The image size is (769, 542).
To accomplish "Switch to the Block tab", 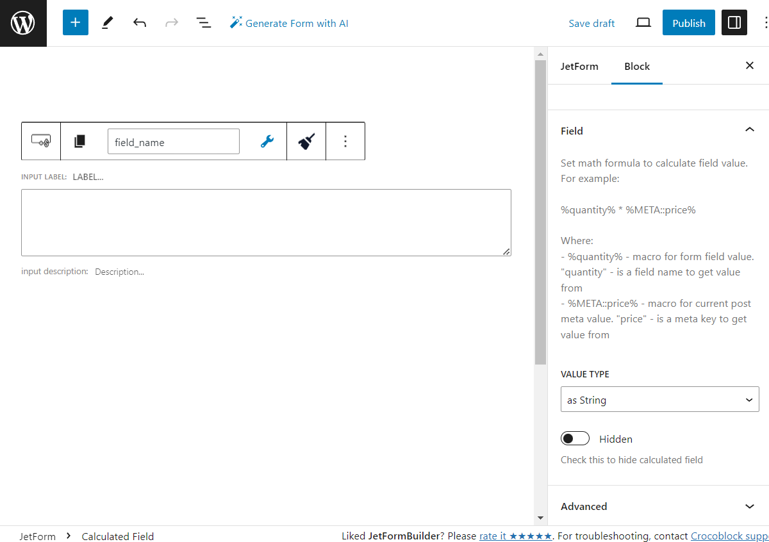I will 636,66.
